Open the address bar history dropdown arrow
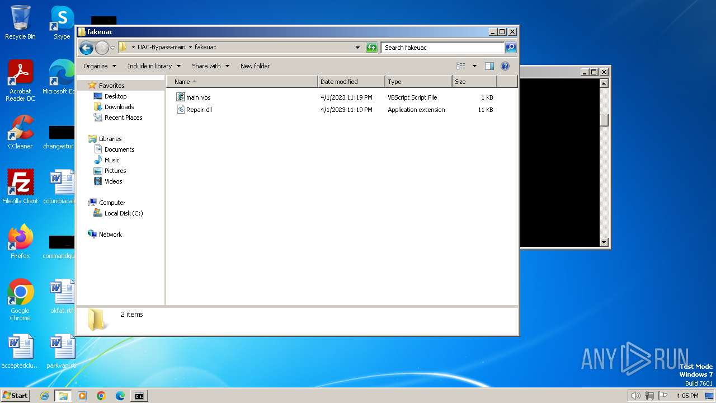Image resolution: width=716 pixels, height=403 pixels. [358, 48]
